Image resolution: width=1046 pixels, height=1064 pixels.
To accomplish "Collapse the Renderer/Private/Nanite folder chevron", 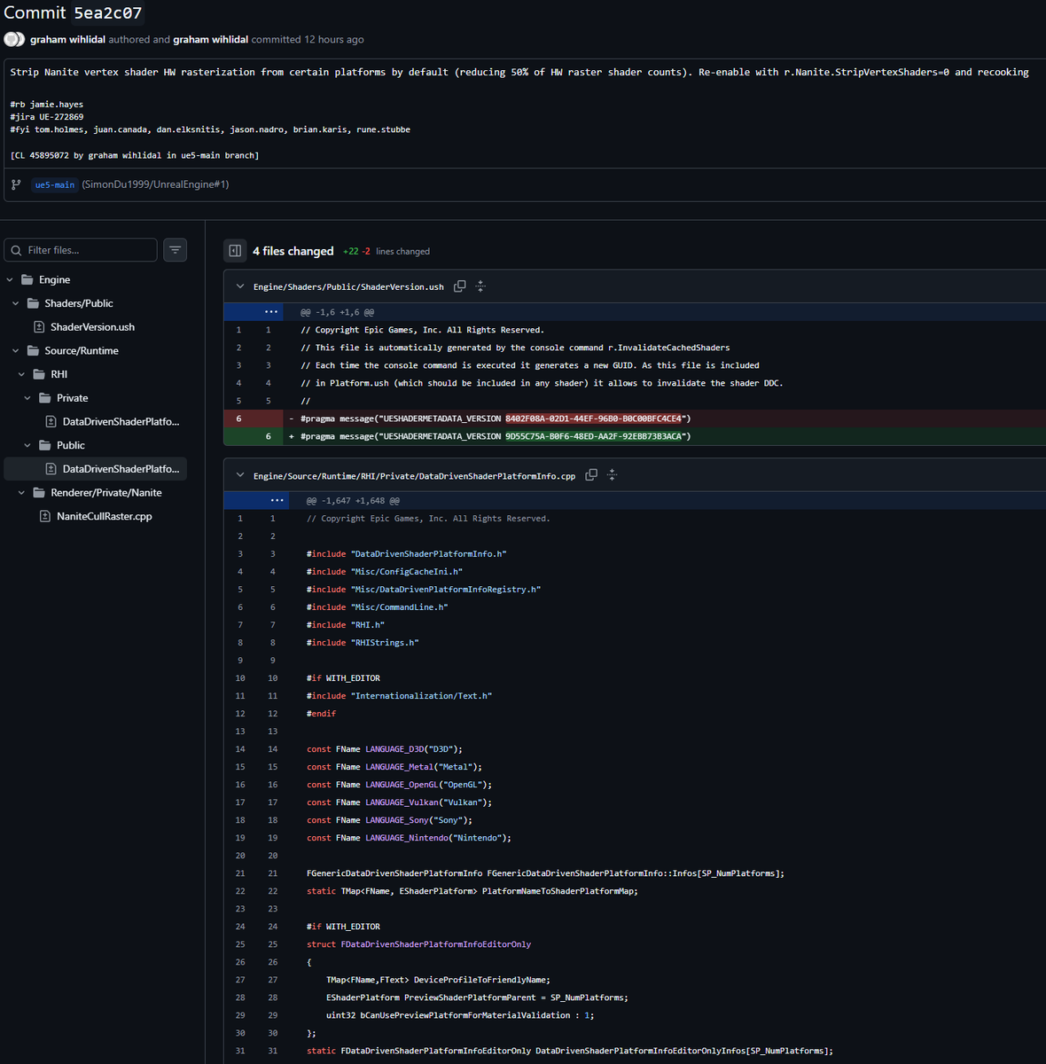I will 21,492.
